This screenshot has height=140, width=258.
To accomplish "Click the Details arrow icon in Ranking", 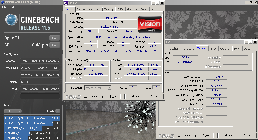I will [x=58, y=111].
